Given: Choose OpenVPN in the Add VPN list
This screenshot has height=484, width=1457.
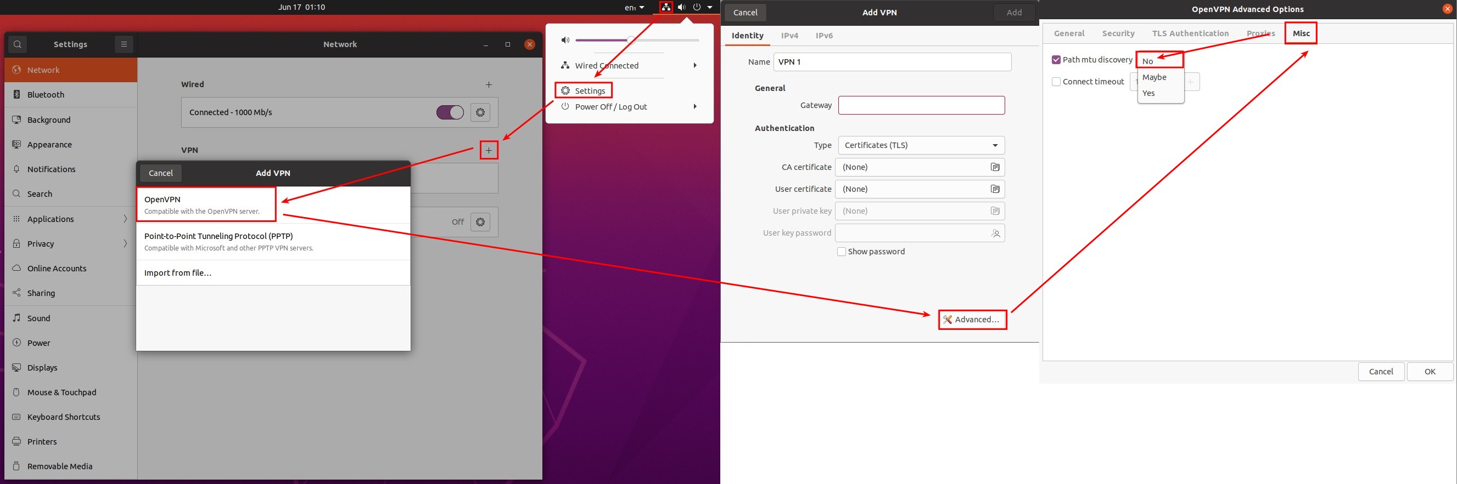Looking at the screenshot, I should click(273, 204).
